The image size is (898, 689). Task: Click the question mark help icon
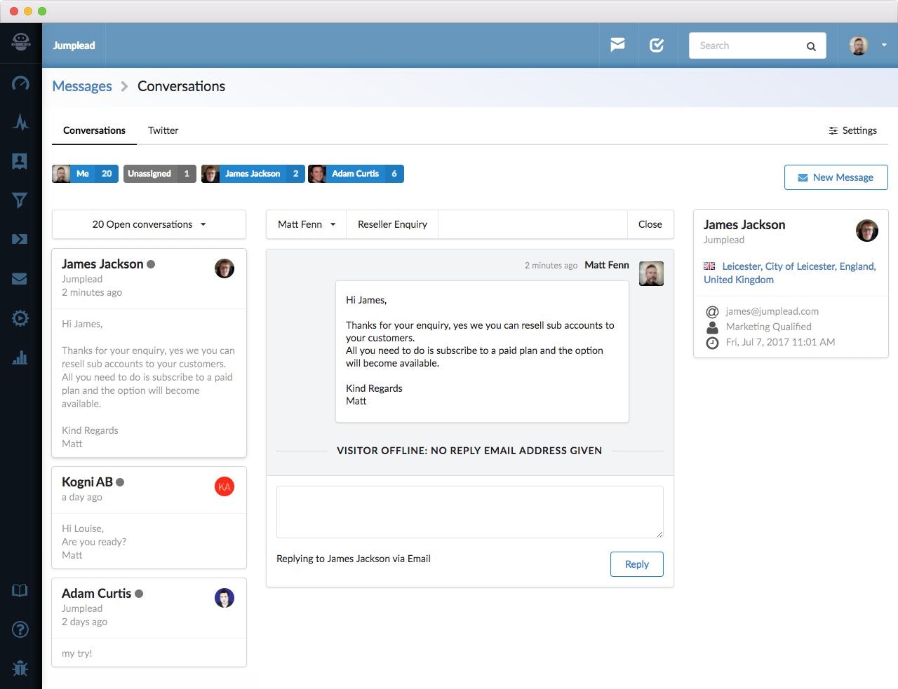20,629
